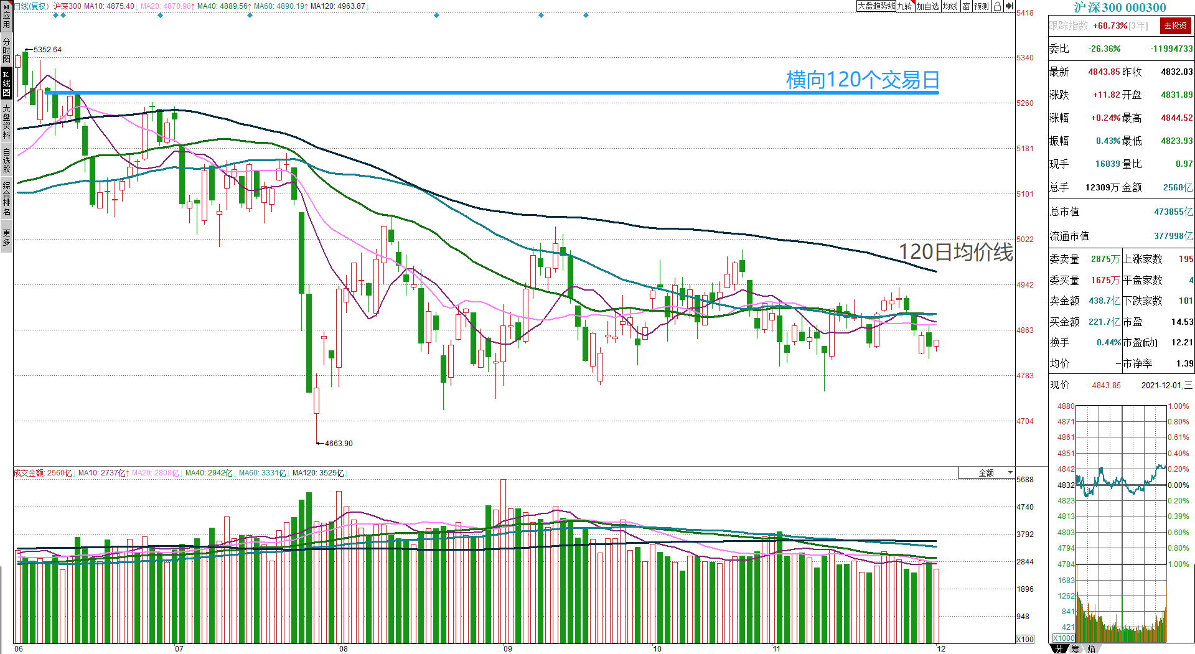Switch to 焰 tab below mini chart
The width and height of the screenshot is (1195, 654).
[1091, 648]
